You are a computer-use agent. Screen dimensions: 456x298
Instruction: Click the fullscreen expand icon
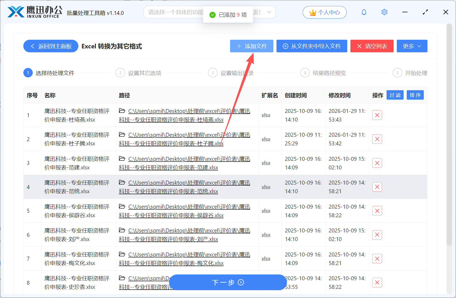425,12
